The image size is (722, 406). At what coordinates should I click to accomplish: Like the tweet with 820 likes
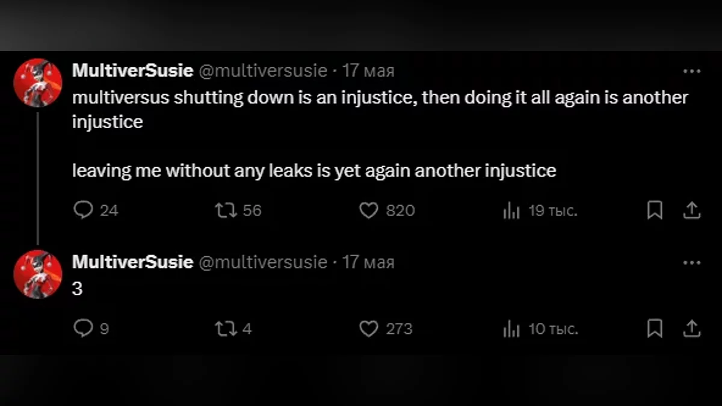point(368,210)
